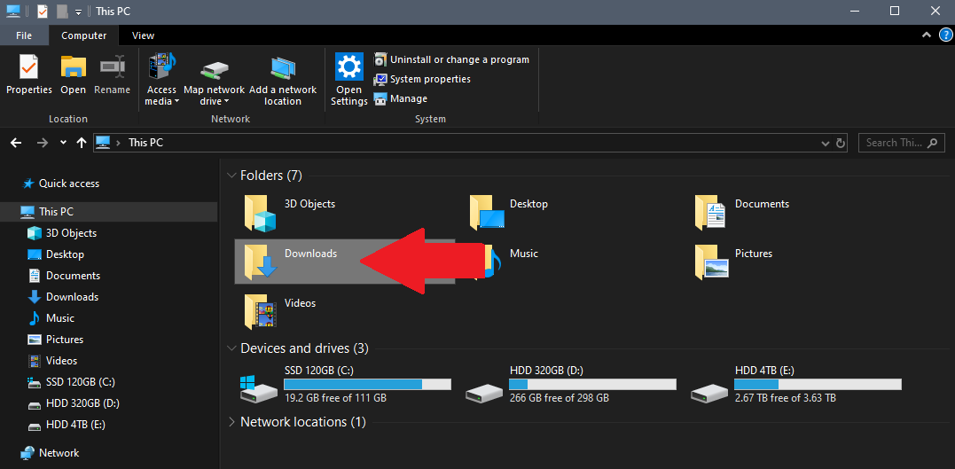Select 3D Objects in the sidebar
The image size is (955, 469).
[62, 233]
